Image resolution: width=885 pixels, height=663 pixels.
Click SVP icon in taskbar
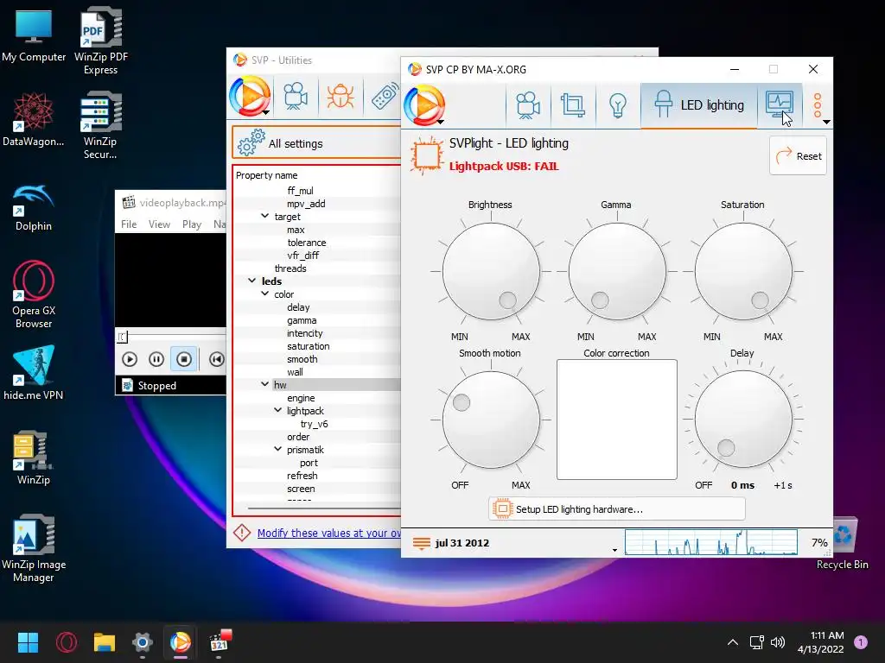[x=180, y=642]
